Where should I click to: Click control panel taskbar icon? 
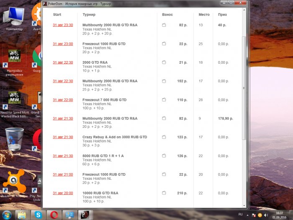coord(69,215)
